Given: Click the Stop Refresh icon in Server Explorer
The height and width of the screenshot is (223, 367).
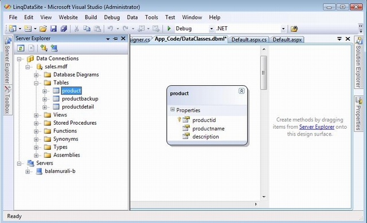Looking at the screenshot, I should pos(31,48).
